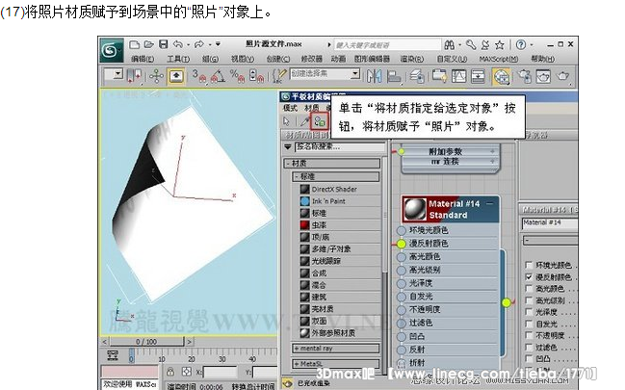Click the 3ds Max application logo button
625x390 pixels.
(x=111, y=50)
